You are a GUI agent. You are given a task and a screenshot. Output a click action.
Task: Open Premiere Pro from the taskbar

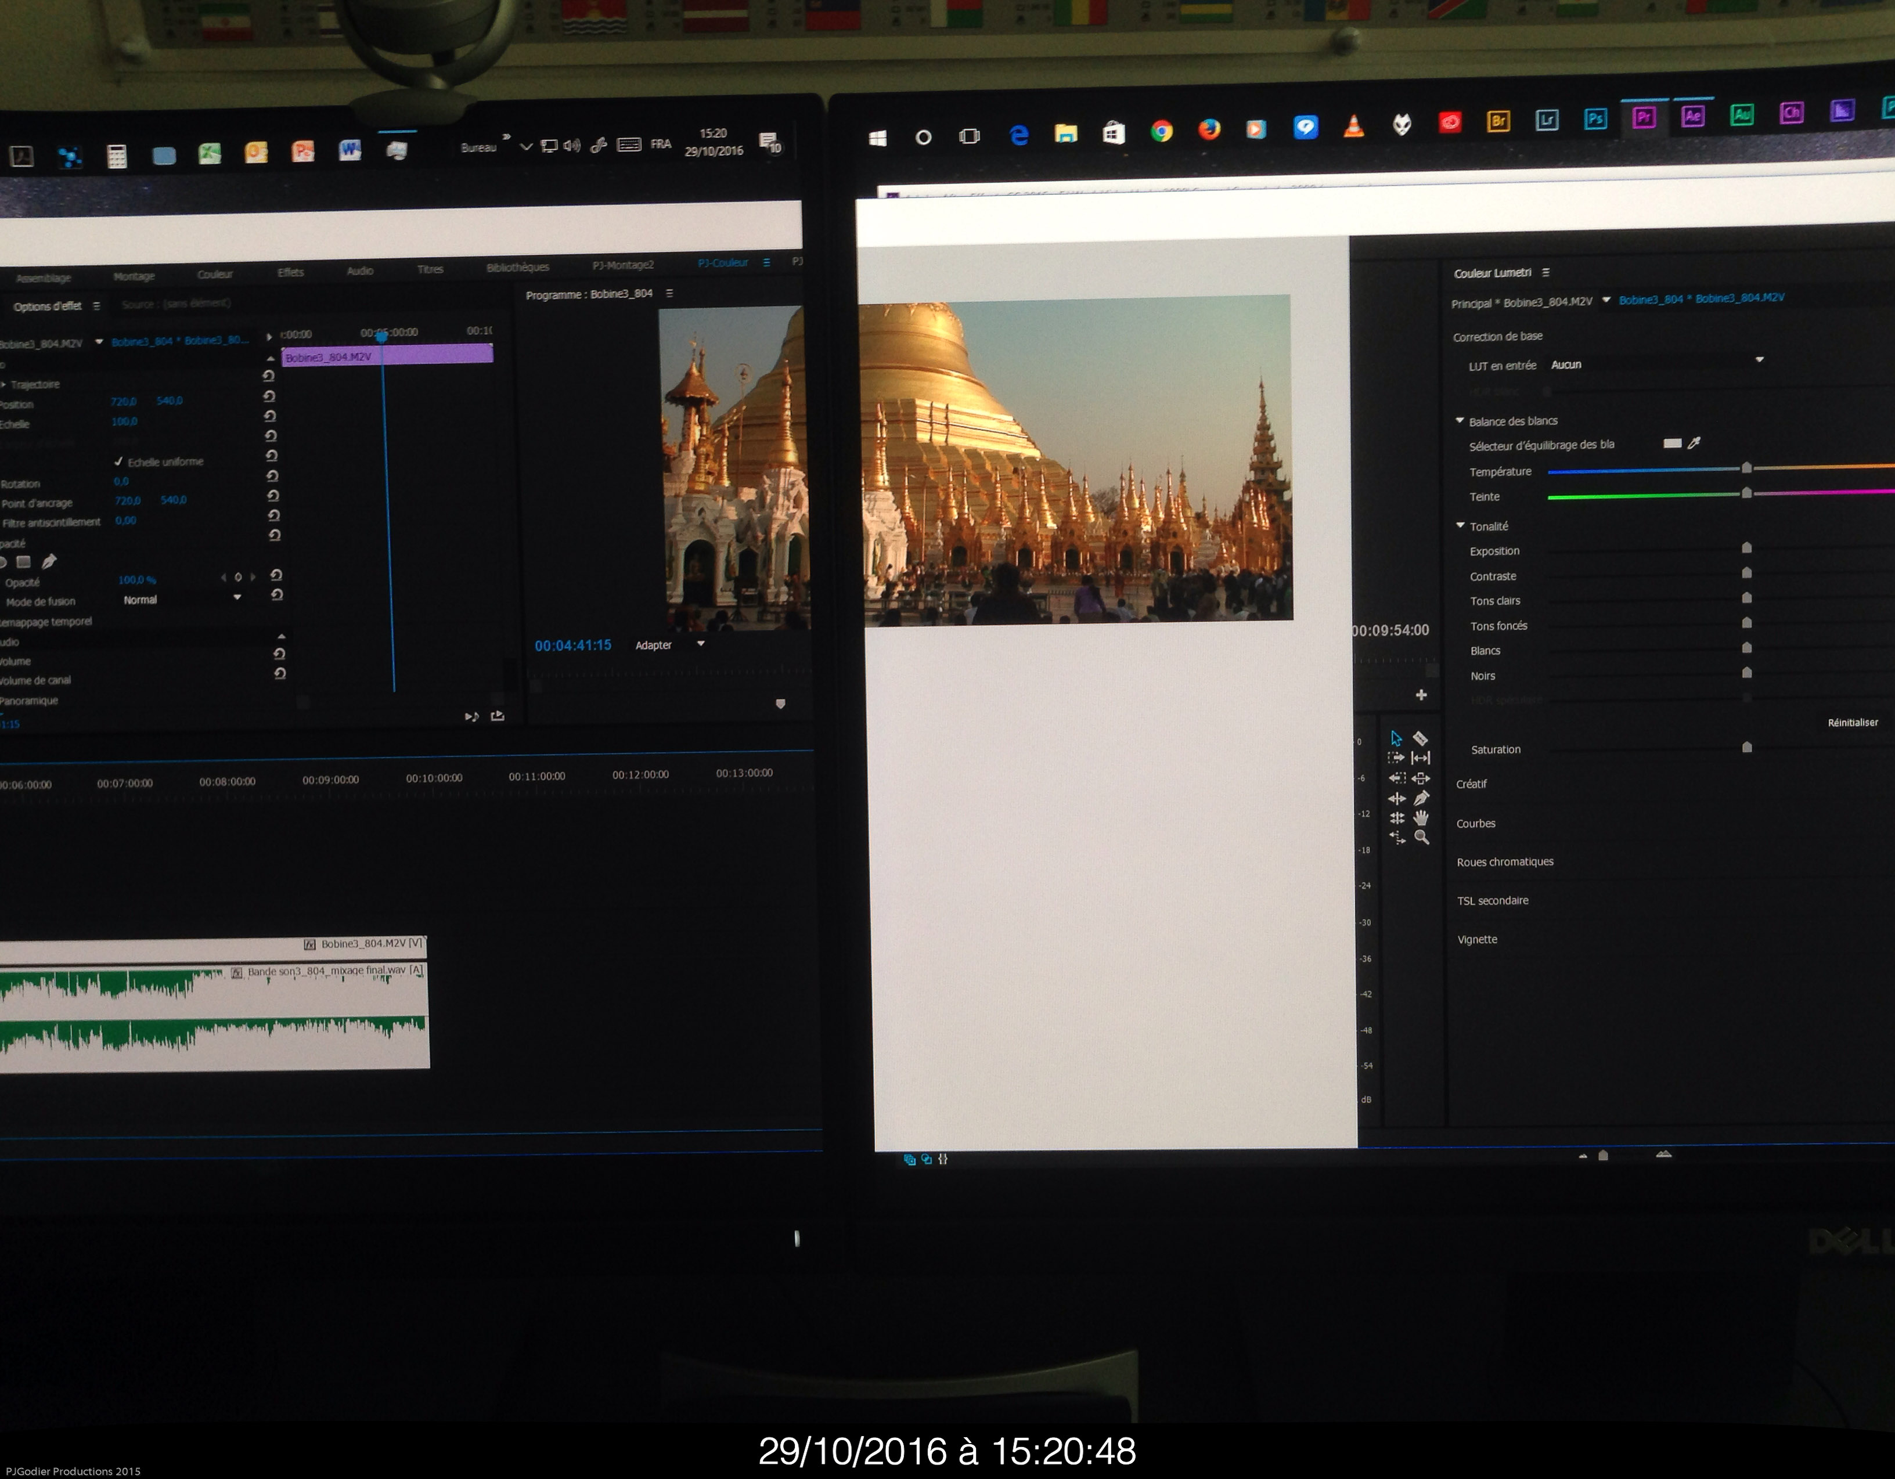click(1644, 117)
